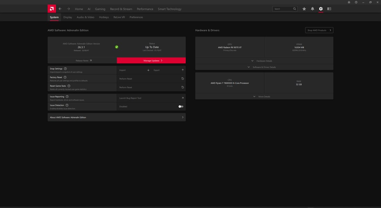This screenshot has width=381, height=208.
Task: Click the green up-to-date checkmark
Action: coord(117,47)
